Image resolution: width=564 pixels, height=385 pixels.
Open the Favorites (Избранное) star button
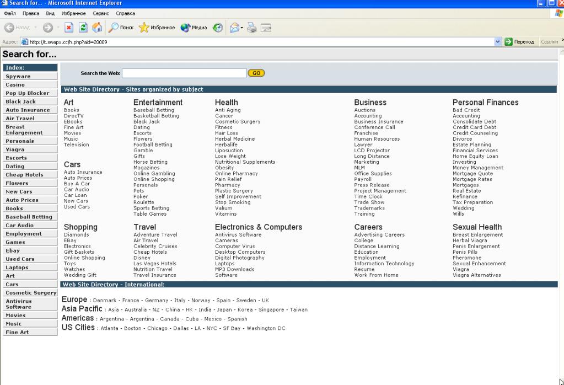[x=157, y=28]
